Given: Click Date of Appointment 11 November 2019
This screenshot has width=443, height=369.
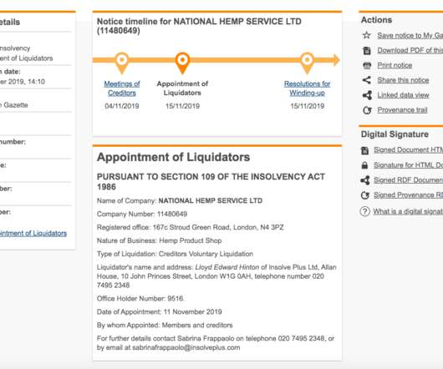Looking at the screenshot, I should click(160, 311).
